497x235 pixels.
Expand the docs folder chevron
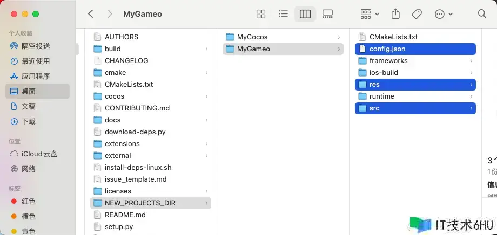[207, 120]
